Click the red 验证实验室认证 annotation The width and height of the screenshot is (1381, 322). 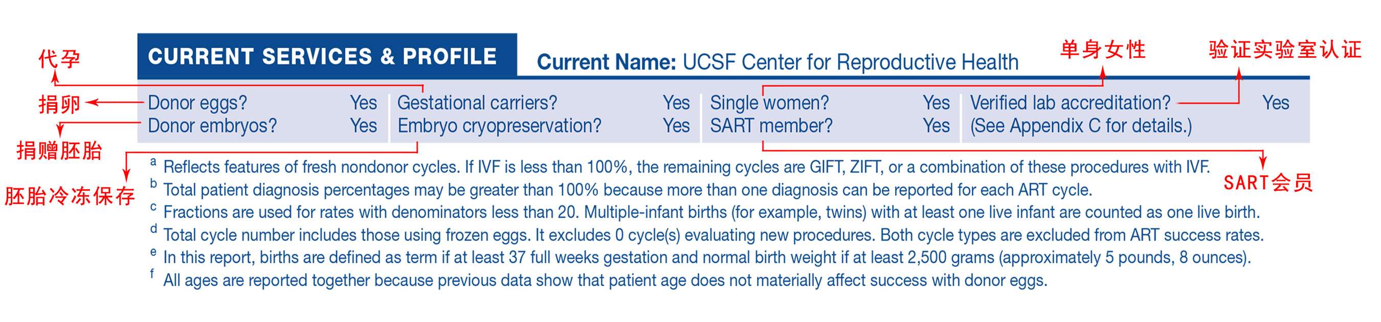pos(1284,50)
